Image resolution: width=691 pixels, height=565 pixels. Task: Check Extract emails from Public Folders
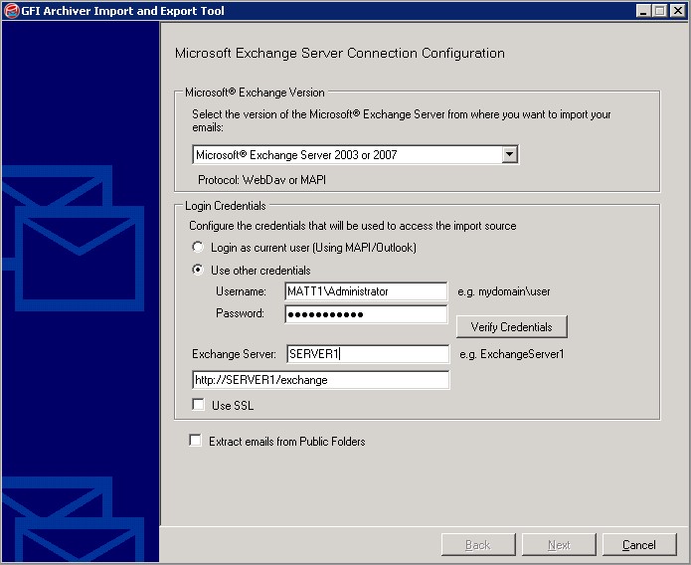[195, 441]
